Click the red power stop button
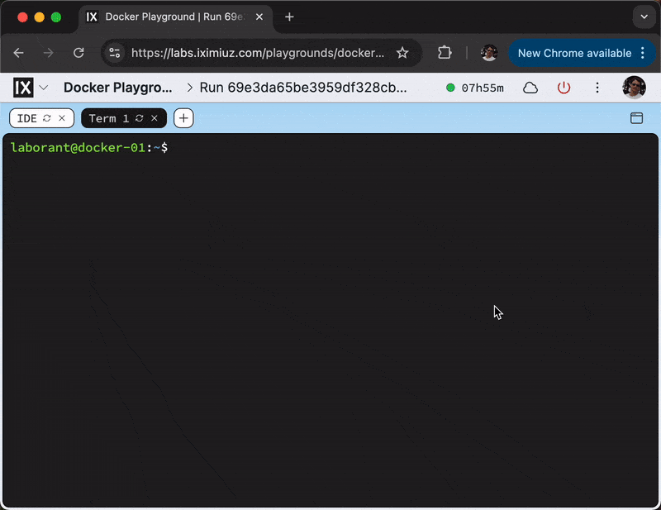The height and width of the screenshot is (510, 661). 564,88
